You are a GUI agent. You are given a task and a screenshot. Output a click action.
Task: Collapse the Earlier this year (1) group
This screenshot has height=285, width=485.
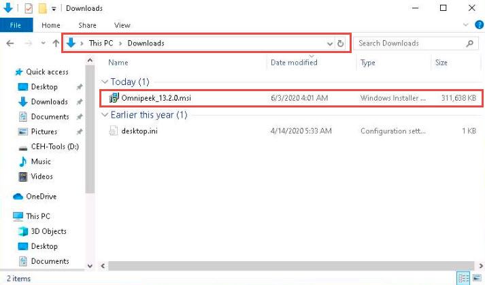click(x=105, y=115)
